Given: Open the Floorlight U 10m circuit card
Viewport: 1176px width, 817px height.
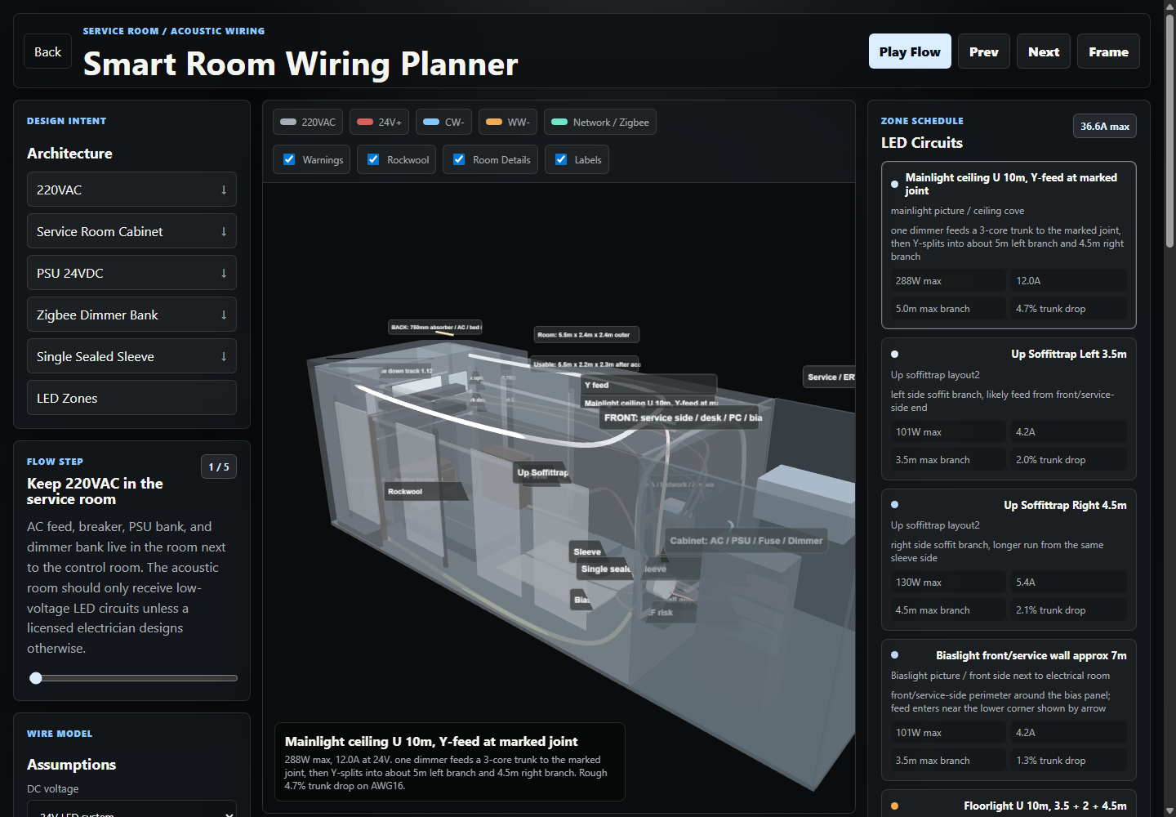Looking at the screenshot, I should [1009, 804].
